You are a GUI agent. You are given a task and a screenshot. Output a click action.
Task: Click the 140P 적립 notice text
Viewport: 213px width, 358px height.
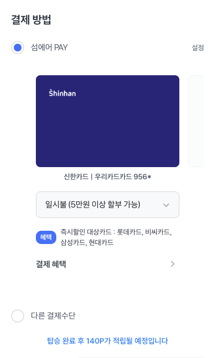pyautogui.click(x=108, y=341)
